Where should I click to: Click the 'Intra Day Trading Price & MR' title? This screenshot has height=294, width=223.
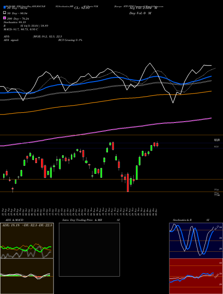point(82,220)
